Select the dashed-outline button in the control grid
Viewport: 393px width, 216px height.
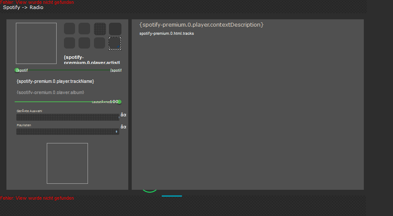point(115,43)
